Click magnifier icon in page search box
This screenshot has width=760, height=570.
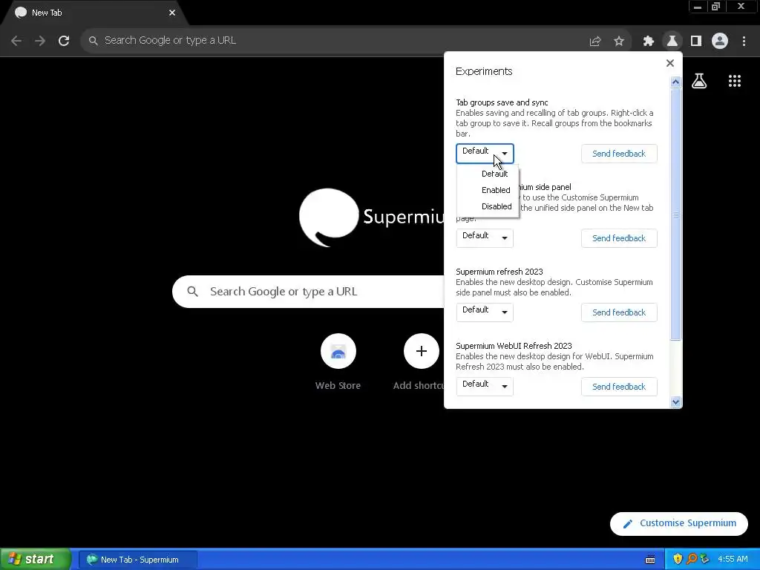[192, 291]
